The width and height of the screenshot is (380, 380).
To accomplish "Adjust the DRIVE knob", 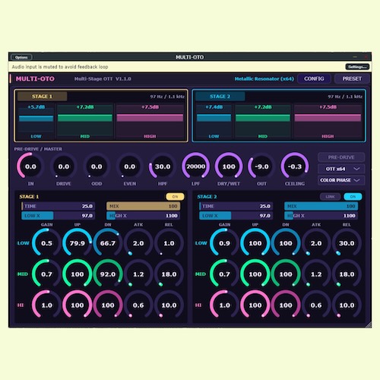I will 64,166.
